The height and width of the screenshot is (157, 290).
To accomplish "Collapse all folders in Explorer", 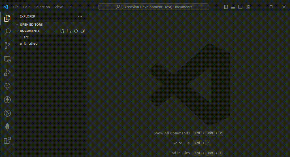I will [83, 31].
